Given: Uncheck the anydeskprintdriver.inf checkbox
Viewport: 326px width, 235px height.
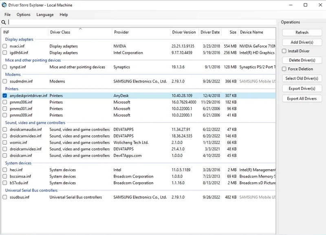Looking at the screenshot, I should (5, 96).
